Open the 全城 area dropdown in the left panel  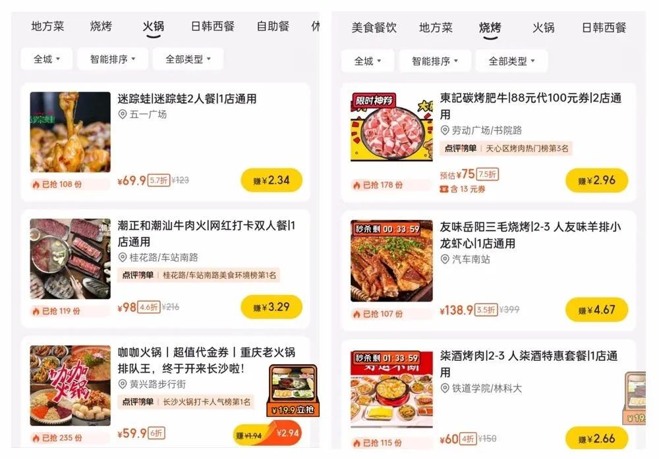click(x=47, y=59)
